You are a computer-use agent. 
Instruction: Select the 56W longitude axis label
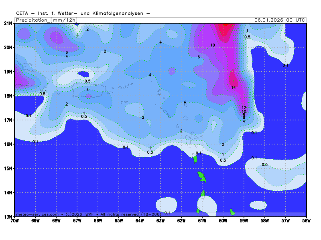[x=307, y=220]
